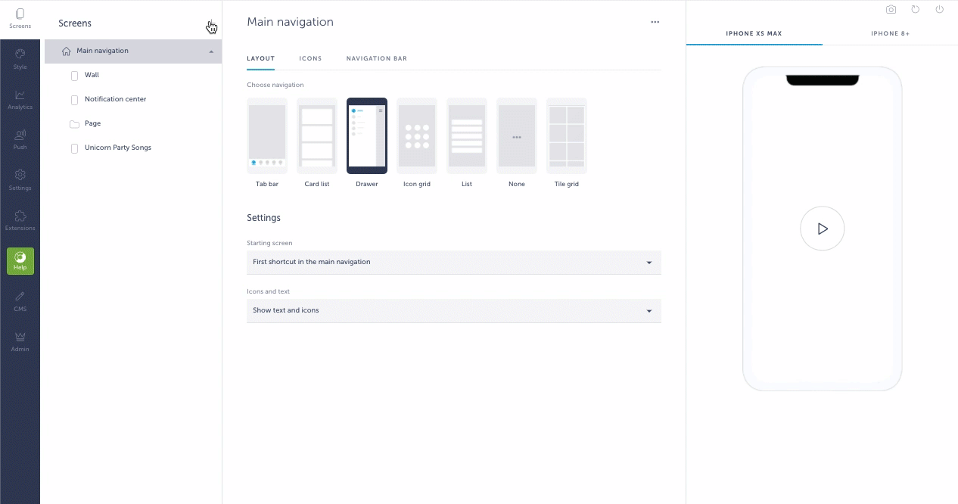Open the Notification center screen

(x=115, y=99)
